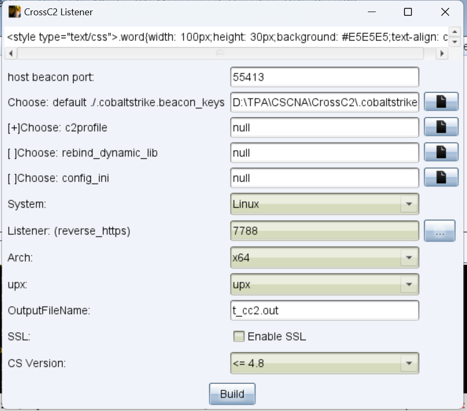Maximize the CrossC2 Listener window

pos(408,12)
